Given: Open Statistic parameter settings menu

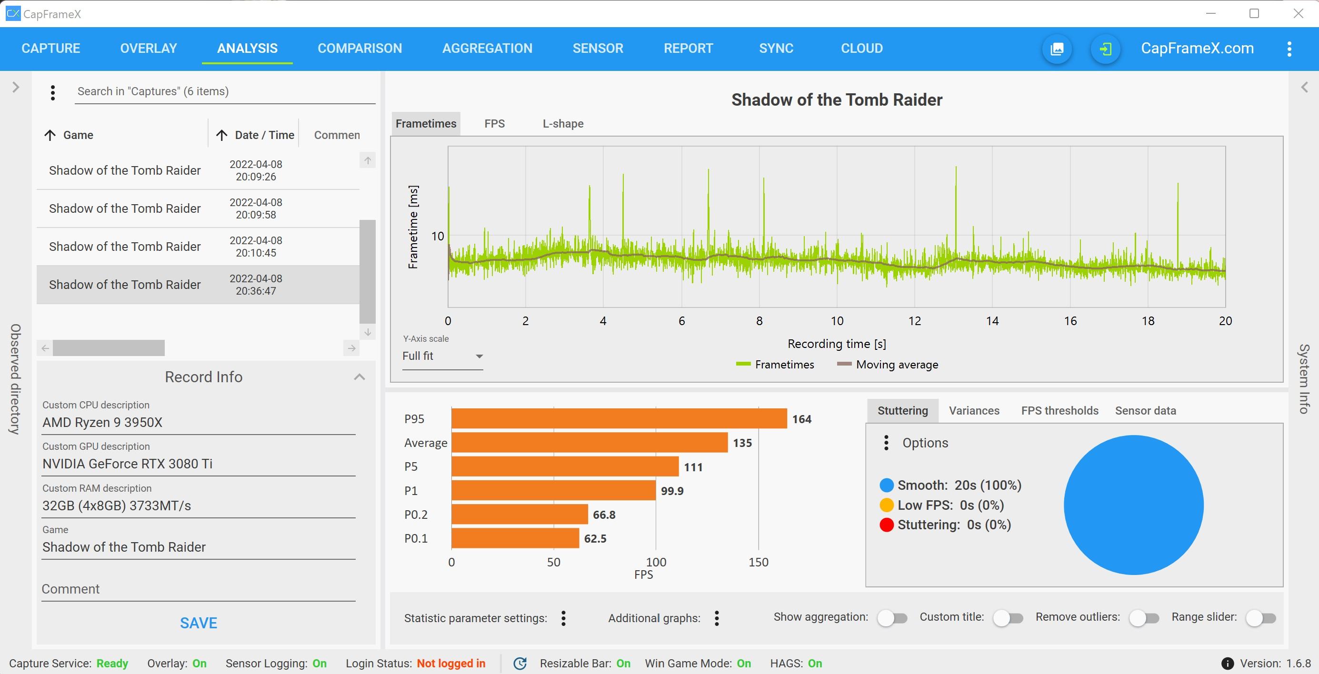Looking at the screenshot, I should coord(563,618).
